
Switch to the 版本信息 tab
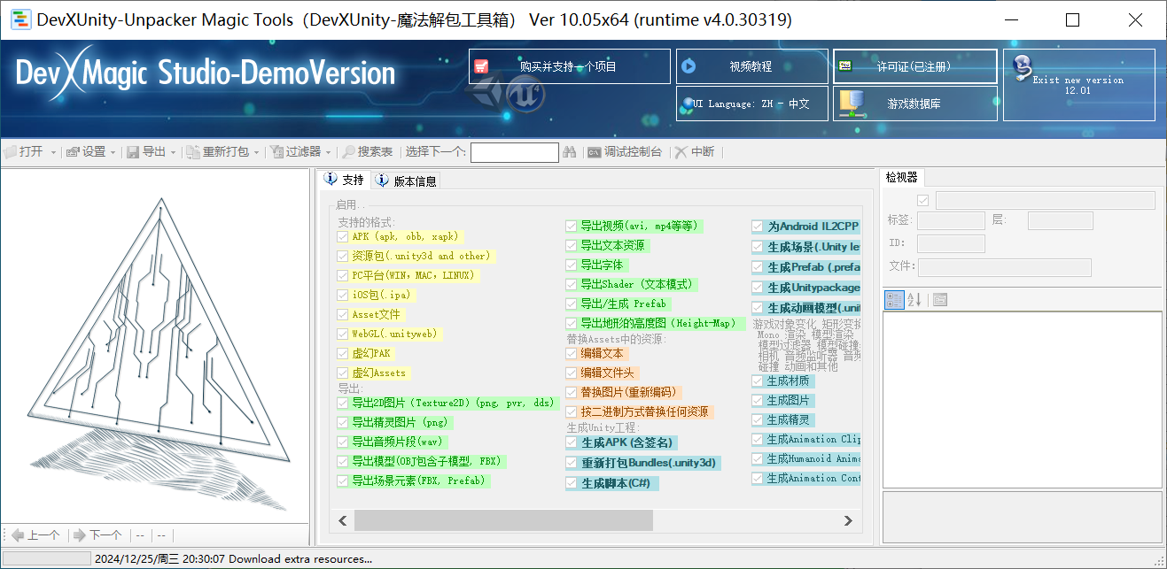click(x=406, y=181)
